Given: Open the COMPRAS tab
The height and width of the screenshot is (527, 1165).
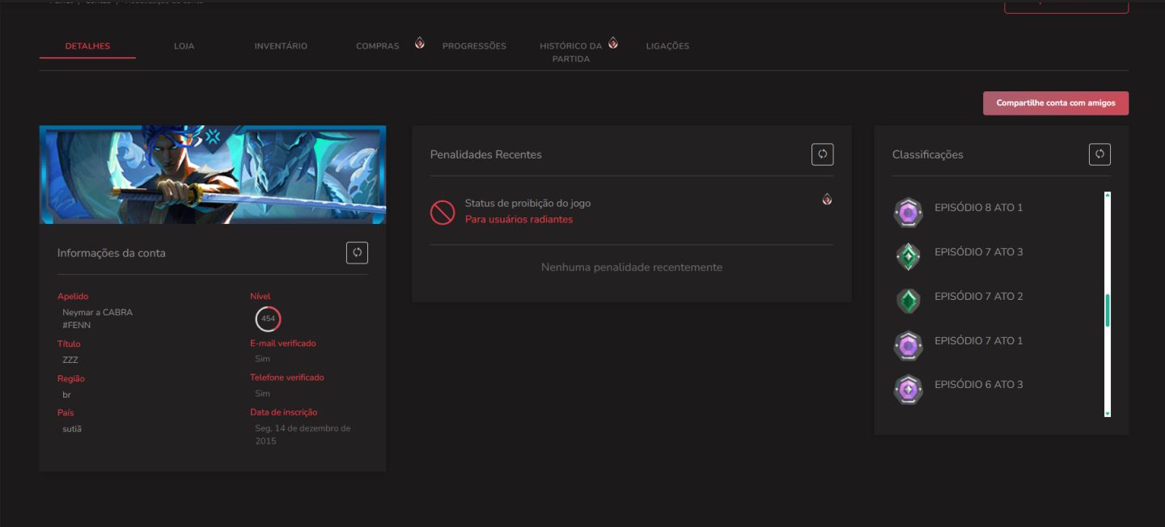Looking at the screenshot, I should pyautogui.click(x=378, y=46).
